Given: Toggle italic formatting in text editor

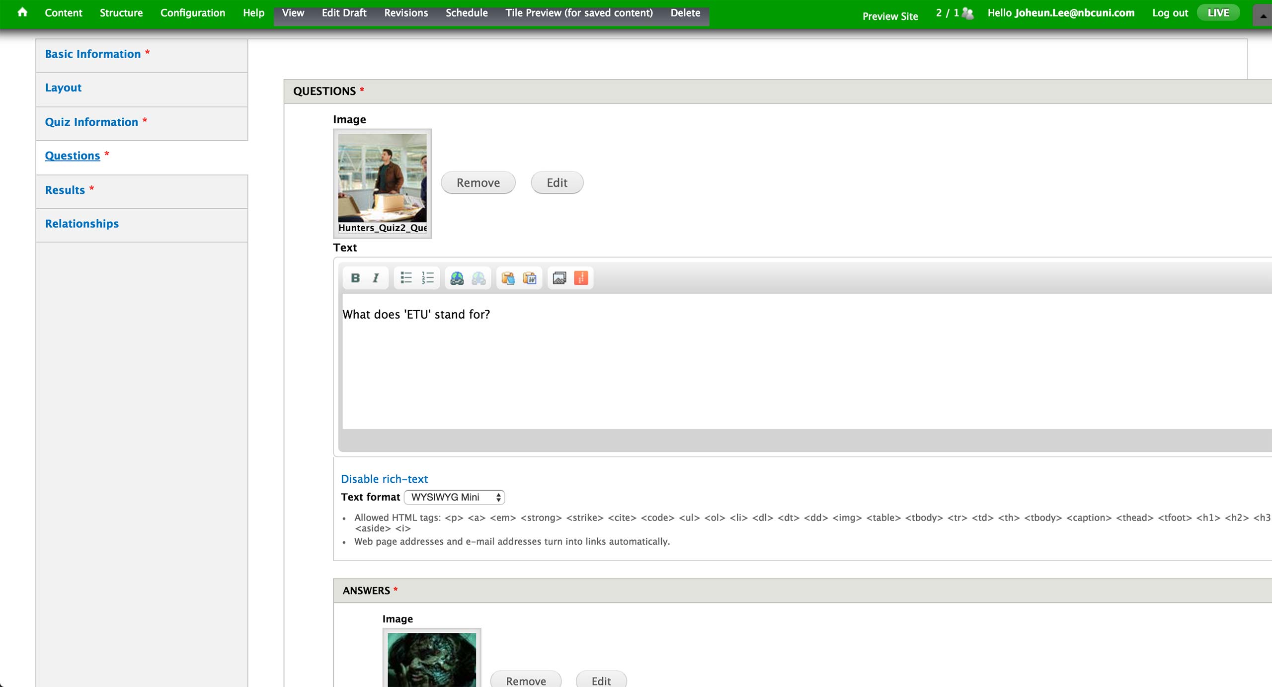Looking at the screenshot, I should pos(376,278).
